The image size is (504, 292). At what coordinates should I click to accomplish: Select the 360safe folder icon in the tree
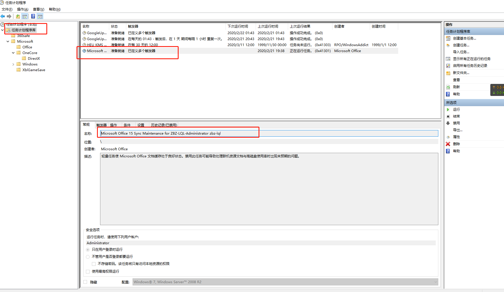pos(13,36)
